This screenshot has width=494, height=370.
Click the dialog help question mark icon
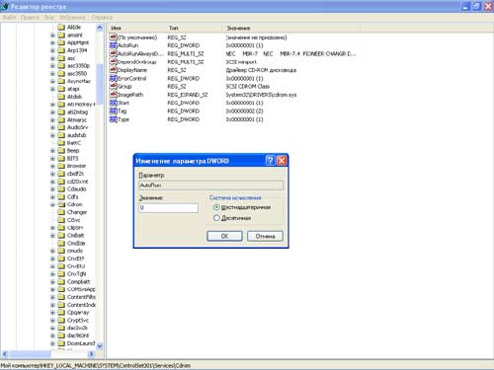270,161
